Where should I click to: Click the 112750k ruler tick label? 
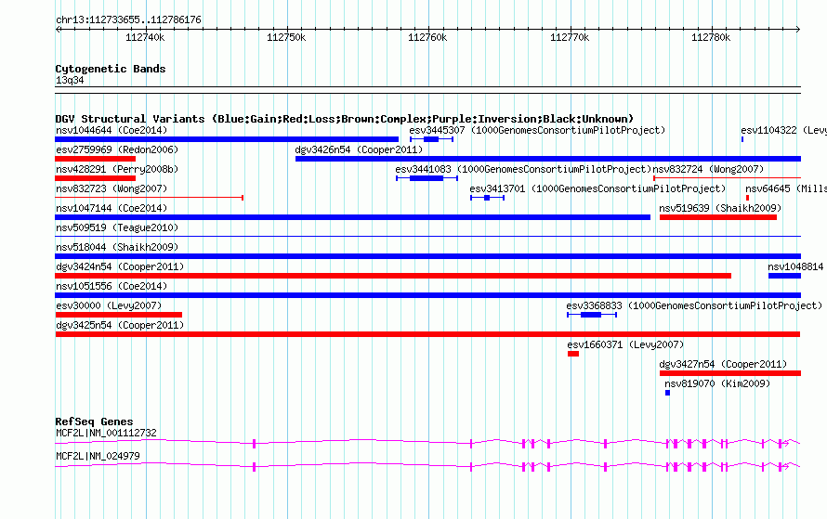[x=286, y=38]
